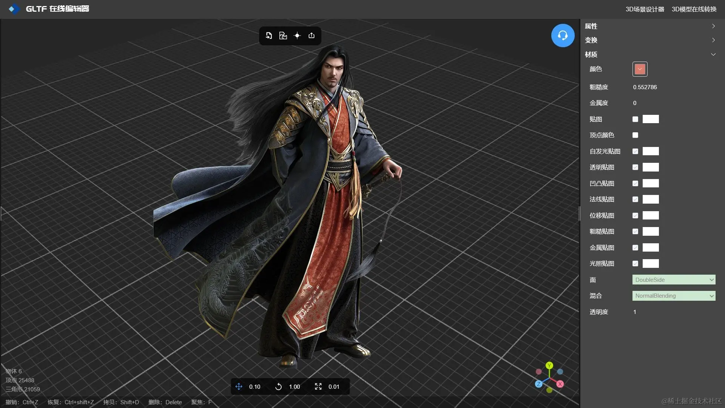Toggle the 贴图 checkbox
725x408 pixels.
(x=635, y=119)
